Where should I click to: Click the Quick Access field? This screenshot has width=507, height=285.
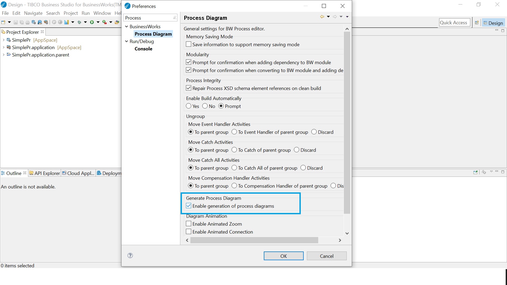[454, 23]
